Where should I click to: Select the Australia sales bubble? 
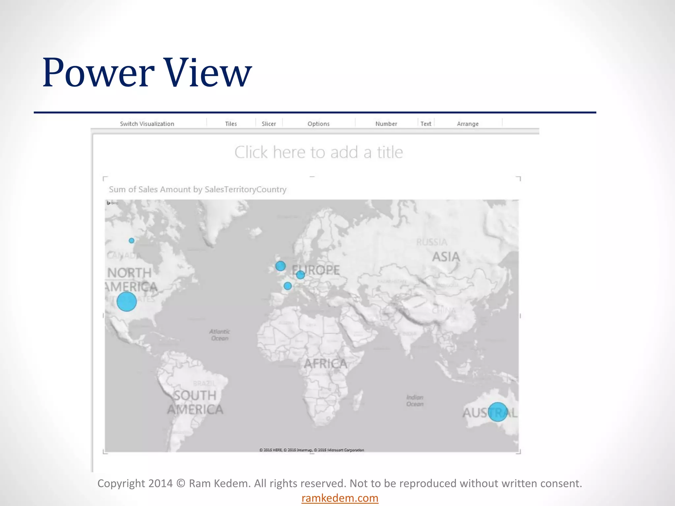pyautogui.click(x=497, y=412)
